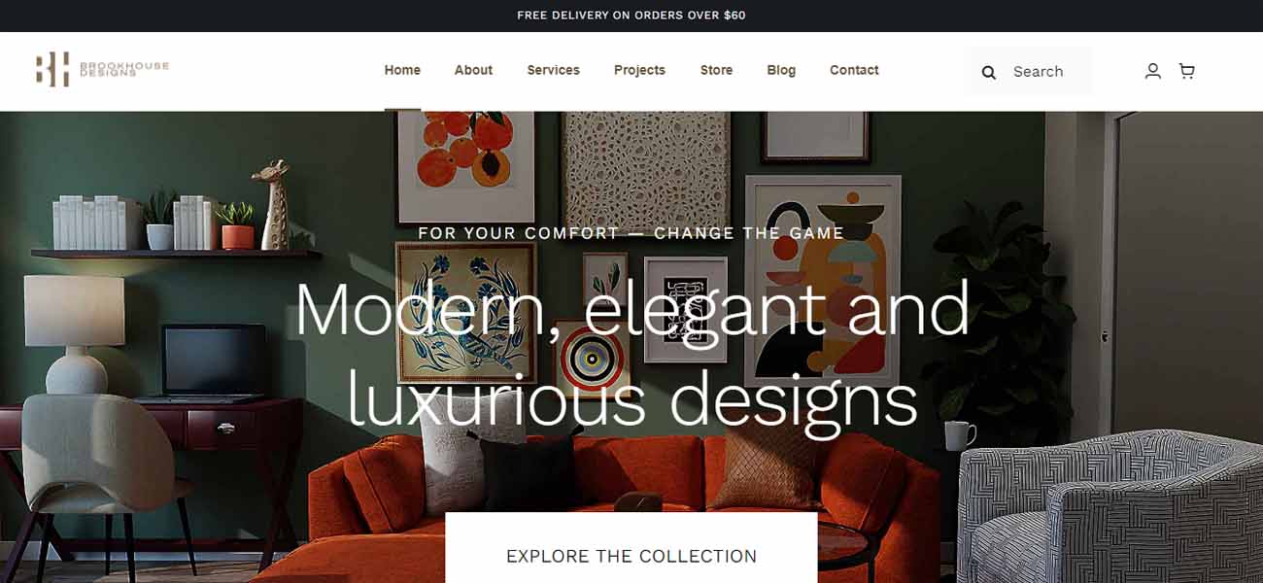Click the Brookhouse Designs logo text
1263x583 pixels.
click(x=124, y=69)
